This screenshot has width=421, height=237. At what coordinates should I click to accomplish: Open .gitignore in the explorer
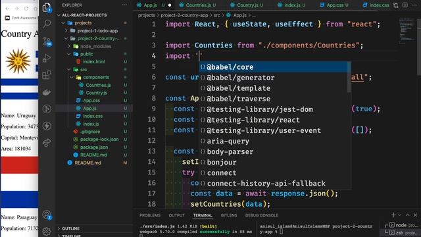(90, 132)
